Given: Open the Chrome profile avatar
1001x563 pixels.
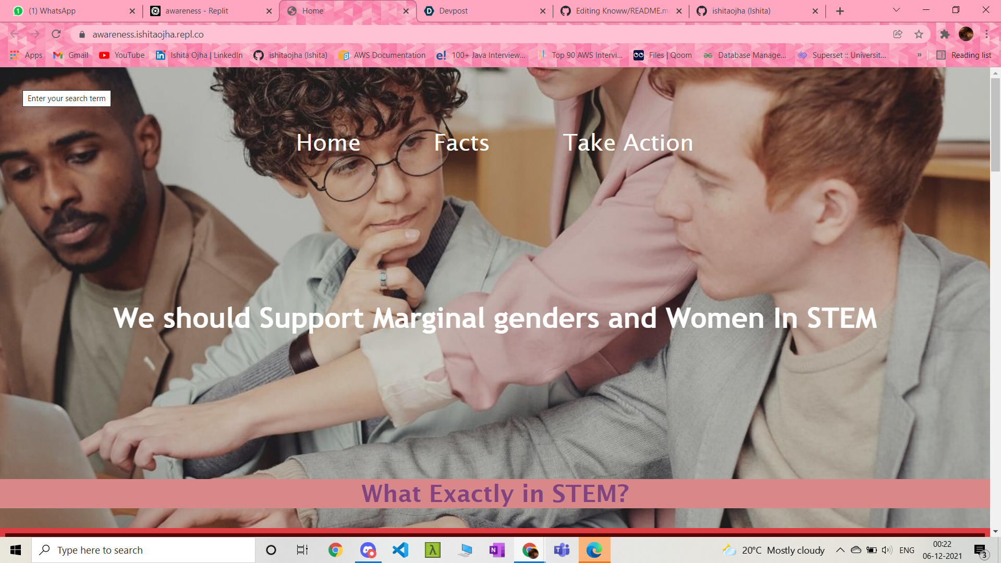Looking at the screenshot, I should pos(966,34).
